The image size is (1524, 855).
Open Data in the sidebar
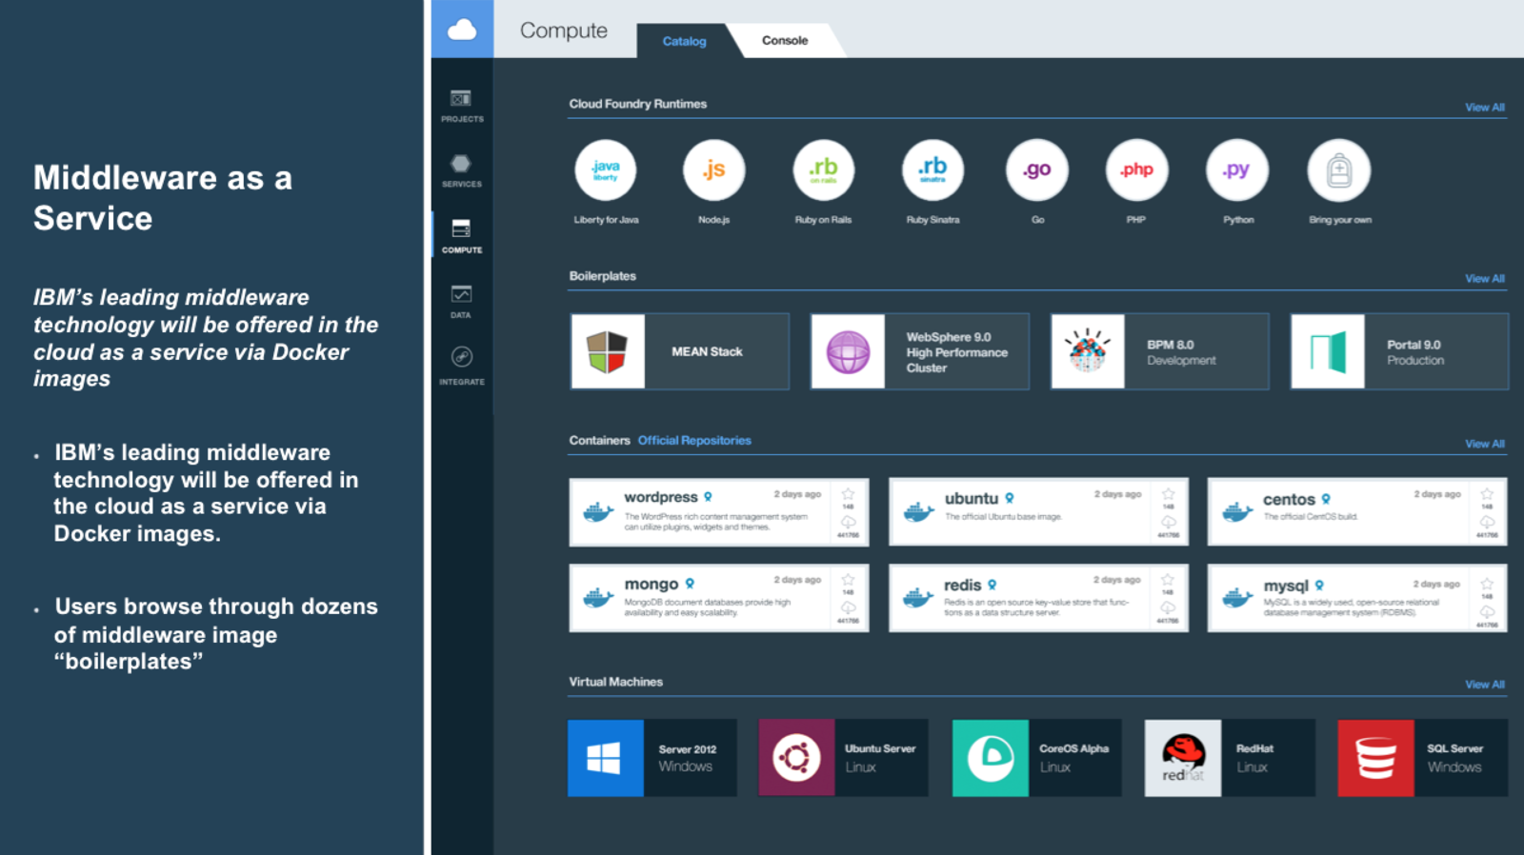click(x=462, y=302)
